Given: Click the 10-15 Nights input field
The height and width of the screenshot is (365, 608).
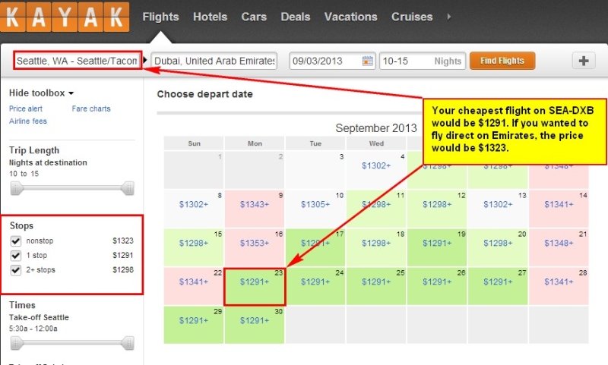Looking at the screenshot, I should [423, 61].
